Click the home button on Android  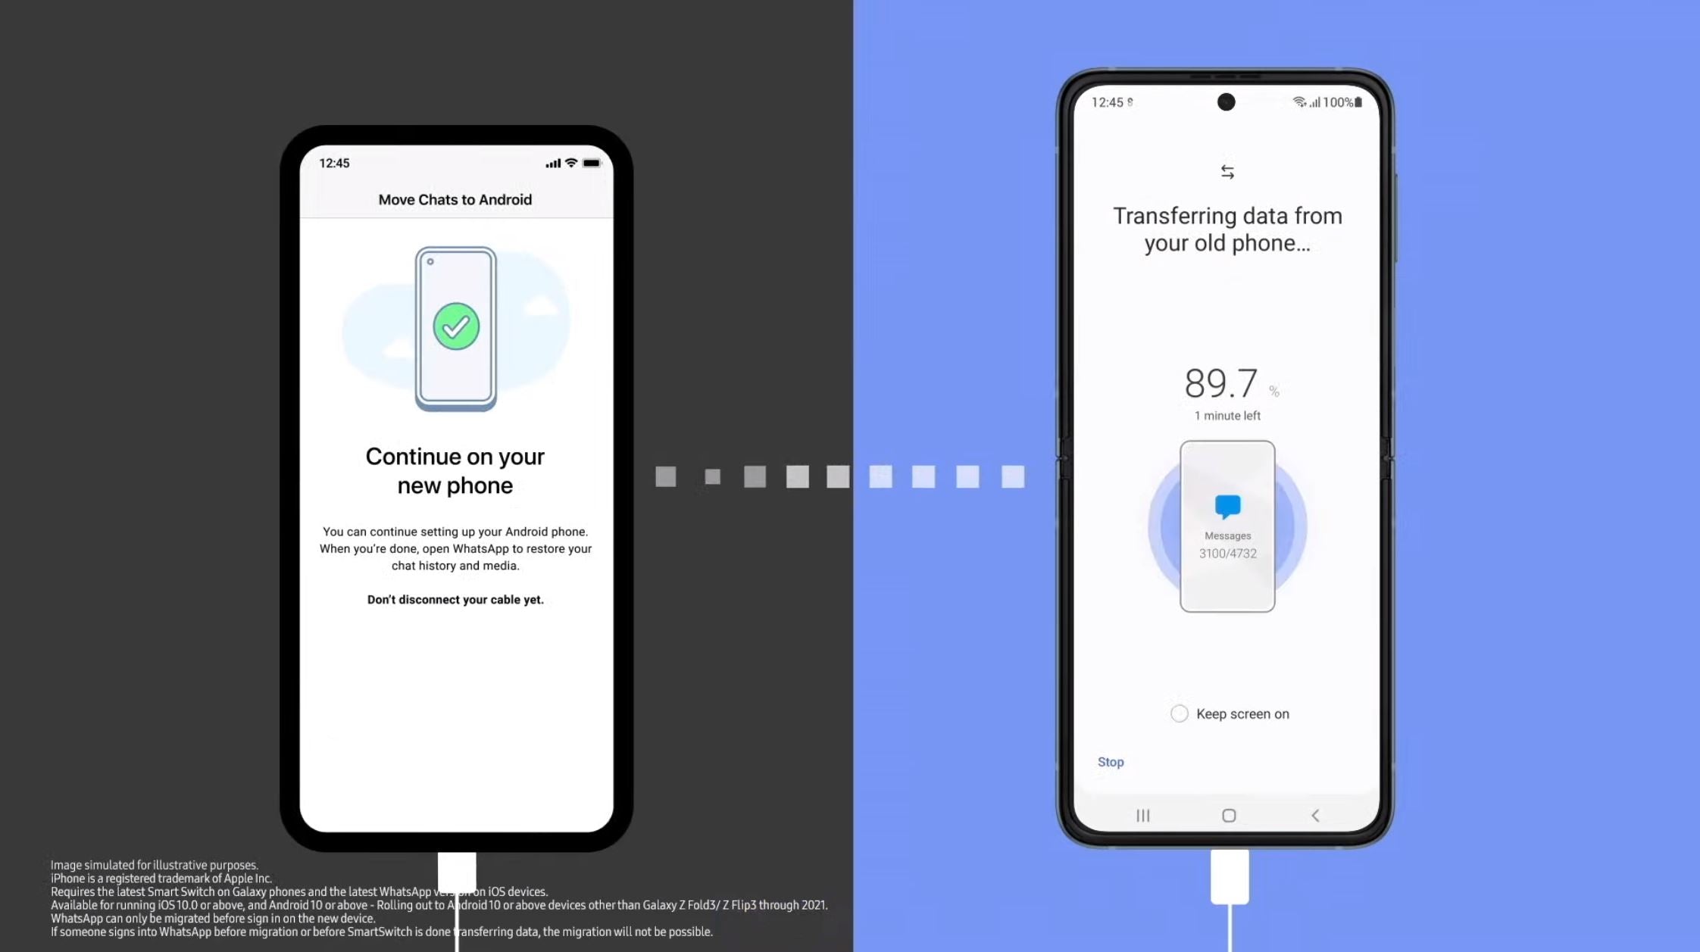(1227, 814)
